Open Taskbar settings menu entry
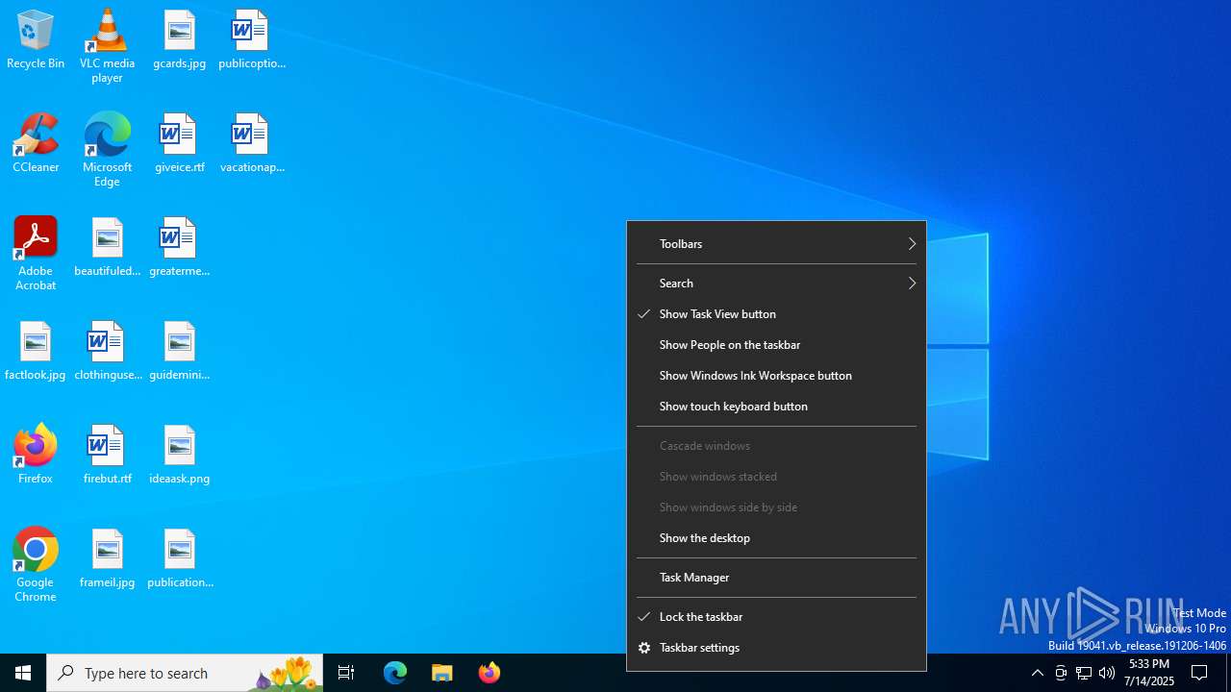This screenshot has height=692, width=1231. [776, 648]
